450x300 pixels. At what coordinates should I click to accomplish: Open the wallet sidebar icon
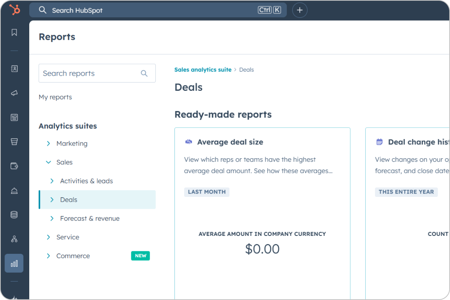point(14,166)
